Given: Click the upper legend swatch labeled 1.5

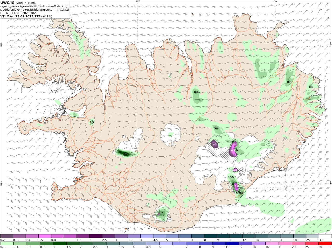Looking at the screenshot, I should (x=83, y=236).
